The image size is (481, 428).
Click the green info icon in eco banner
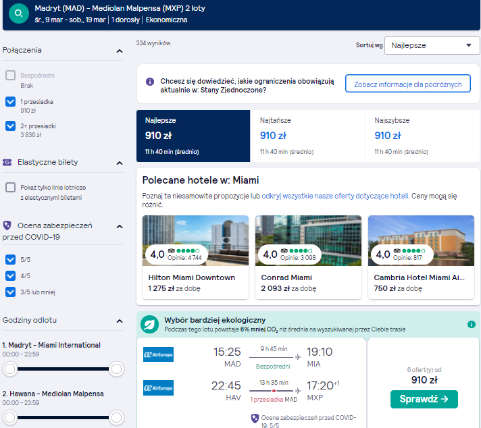tap(471, 324)
